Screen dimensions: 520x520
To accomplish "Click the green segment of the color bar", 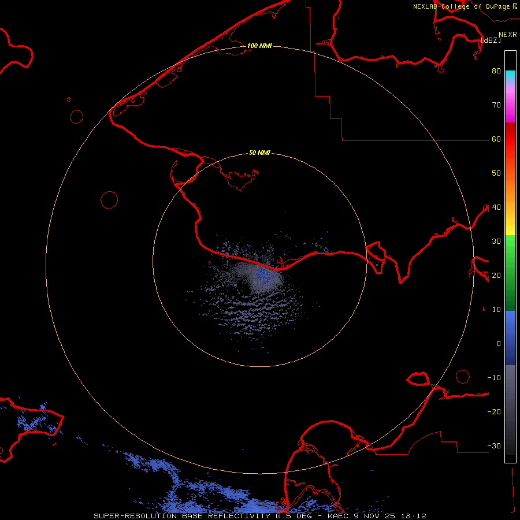I will click(510, 273).
